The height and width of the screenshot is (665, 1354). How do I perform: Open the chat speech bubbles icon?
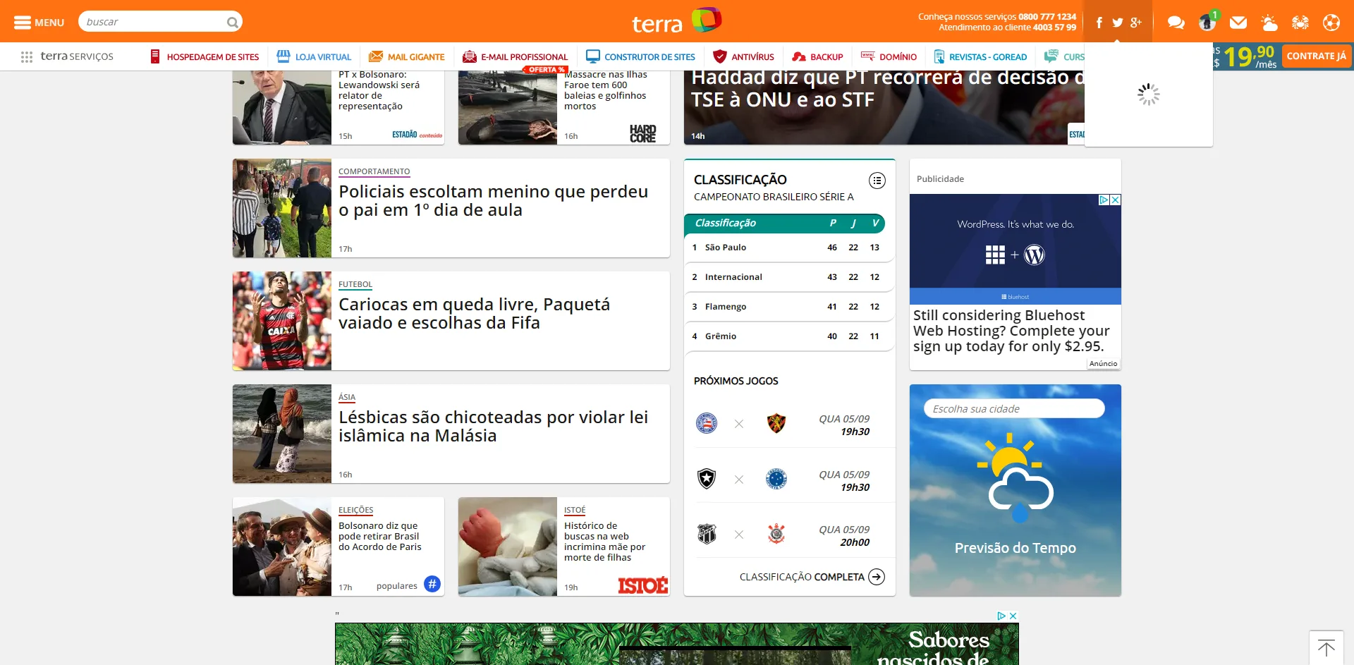pyautogui.click(x=1176, y=23)
